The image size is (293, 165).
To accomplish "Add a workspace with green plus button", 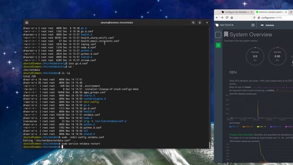I will click(218, 45).
